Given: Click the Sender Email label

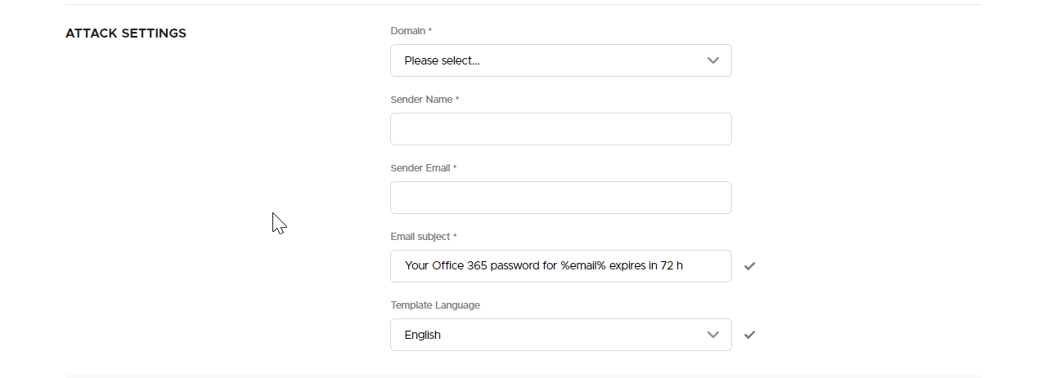Looking at the screenshot, I should 424,168.
